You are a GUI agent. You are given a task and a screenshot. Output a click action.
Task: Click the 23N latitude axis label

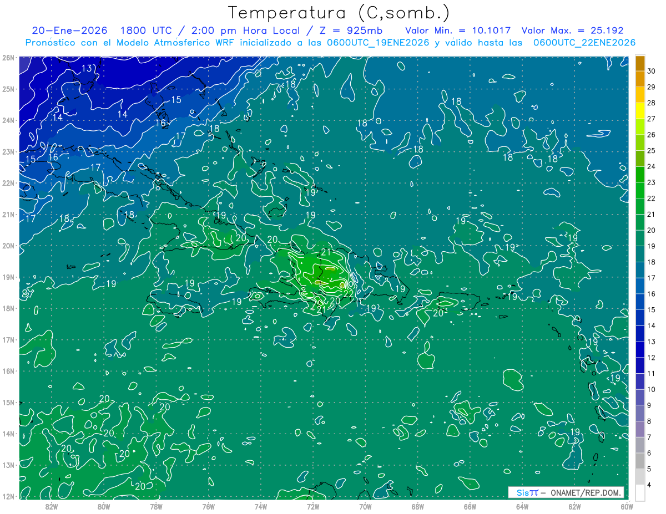coord(8,152)
